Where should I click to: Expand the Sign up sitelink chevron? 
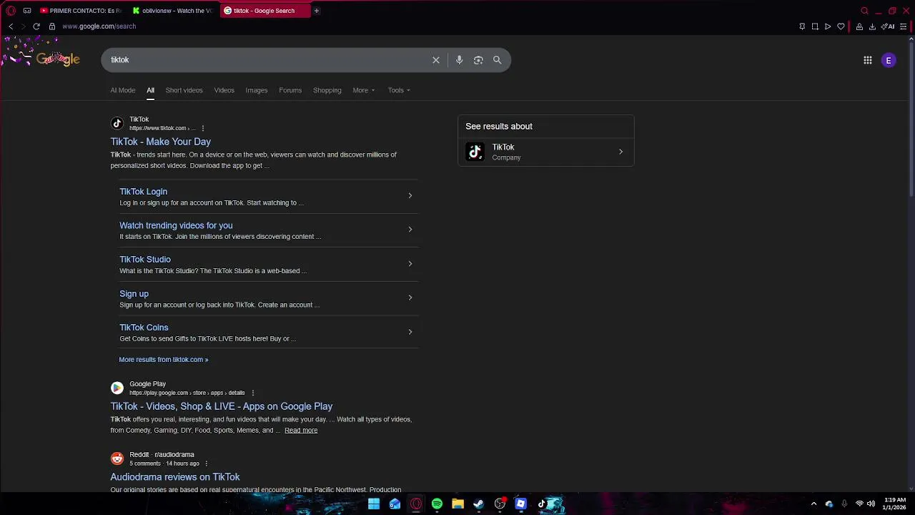[410, 298]
